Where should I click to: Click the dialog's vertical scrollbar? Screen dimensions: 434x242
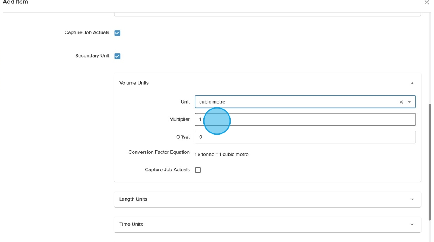pyautogui.click(x=429, y=162)
